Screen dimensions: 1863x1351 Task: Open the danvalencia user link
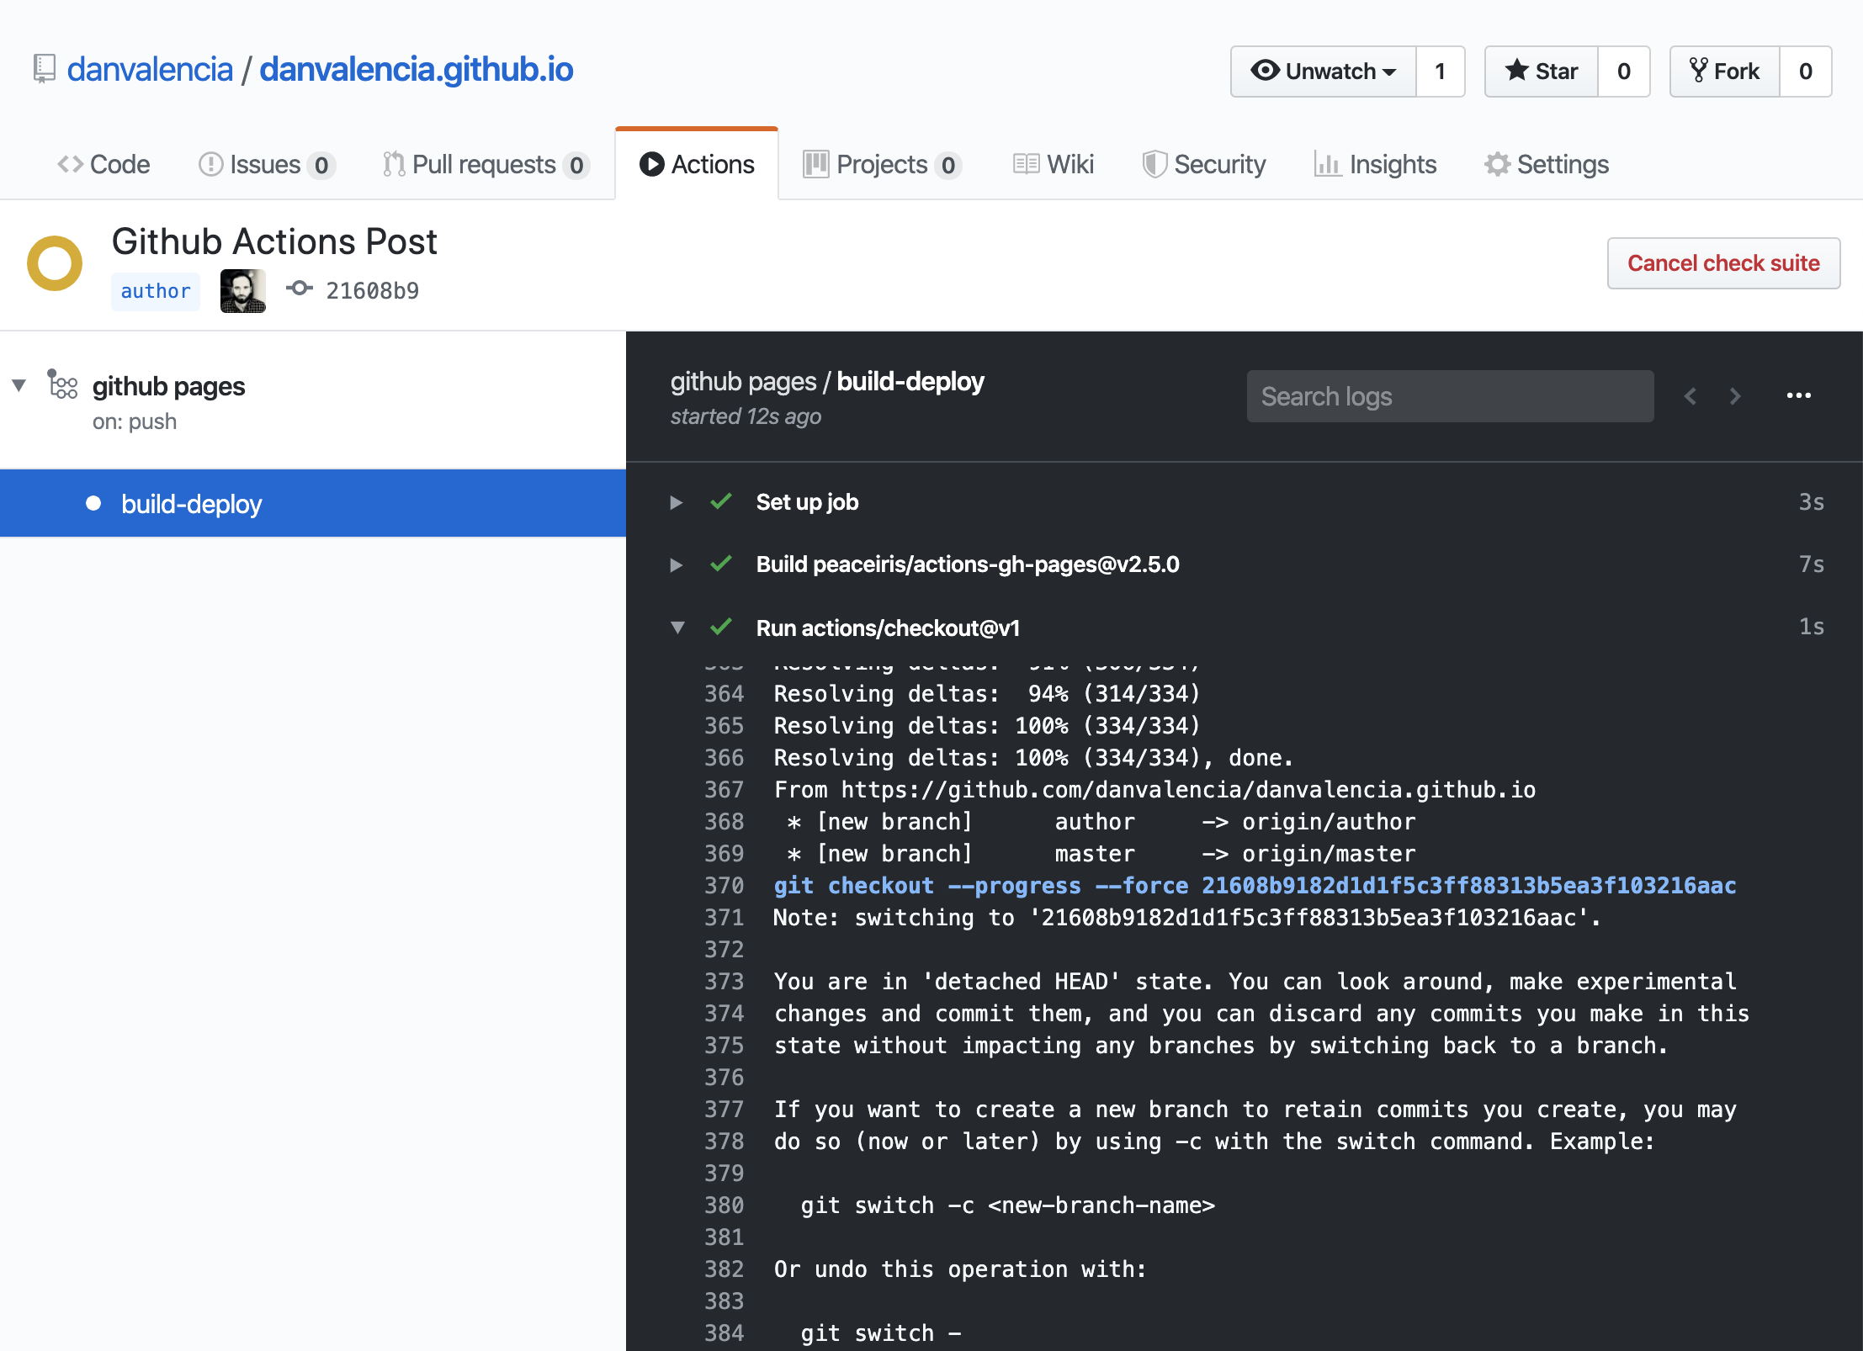coord(150,69)
